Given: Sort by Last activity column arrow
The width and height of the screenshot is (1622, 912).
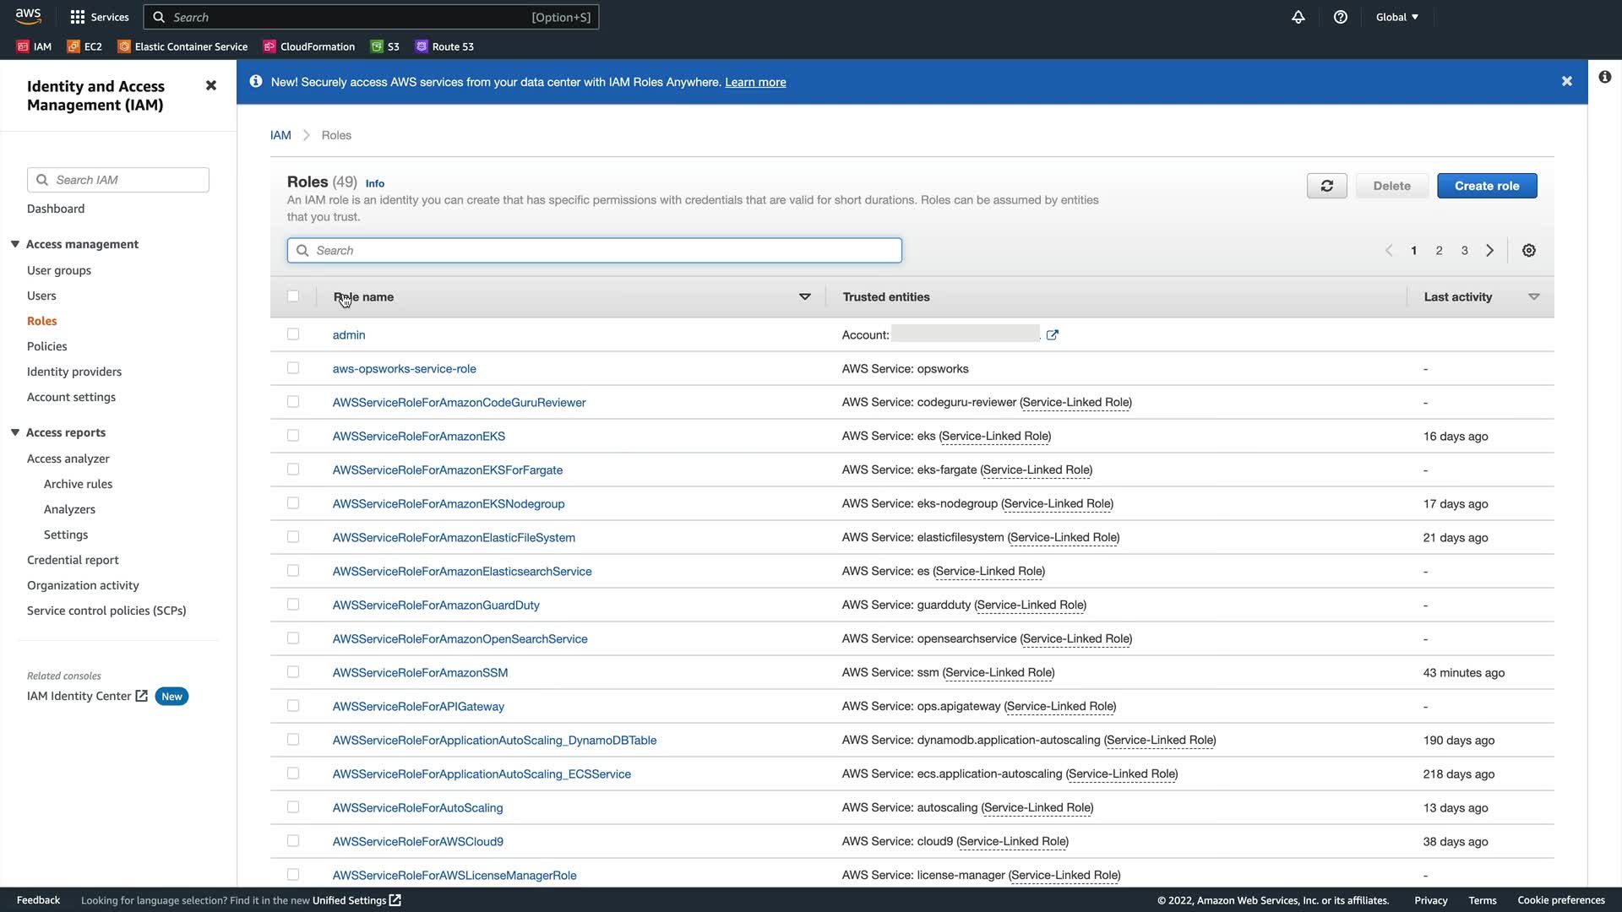Looking at the screenshot, I should pyautogui.click(x=1533, y=297).
